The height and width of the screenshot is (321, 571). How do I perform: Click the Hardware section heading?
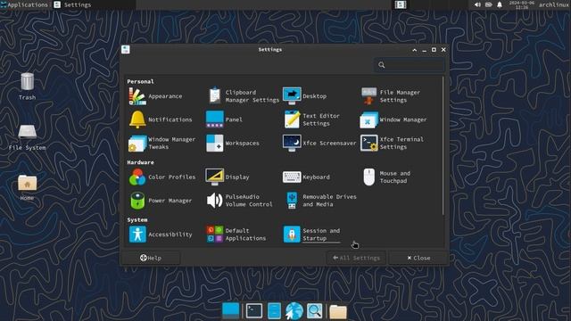(140, 162)
